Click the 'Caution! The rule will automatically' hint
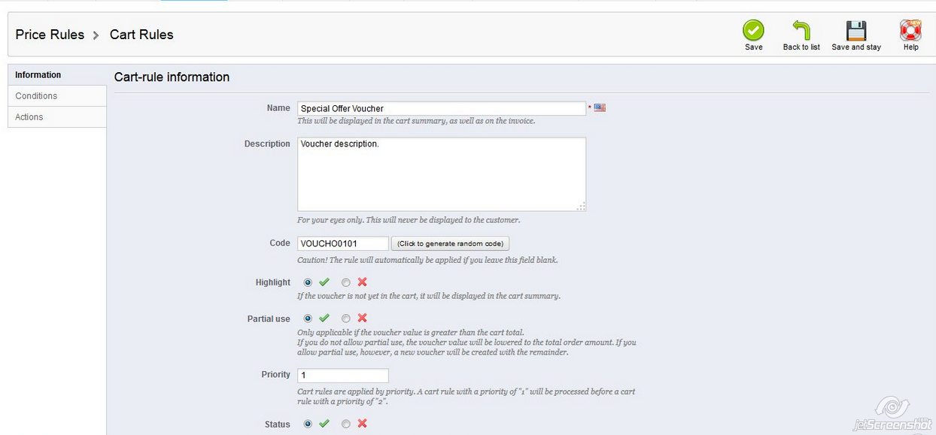The height and width of the screenshot is (435, 936). (427, 260)
